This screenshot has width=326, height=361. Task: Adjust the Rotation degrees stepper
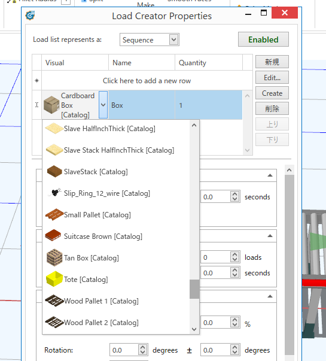142,350
